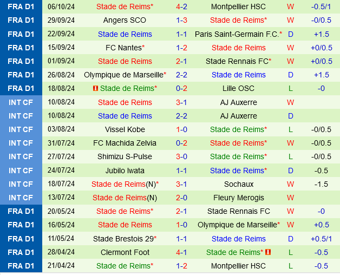Open the 3-0 score of Shimizu S-Pulse match
Screen dimensions: 340x275
[x=182, y=156]
